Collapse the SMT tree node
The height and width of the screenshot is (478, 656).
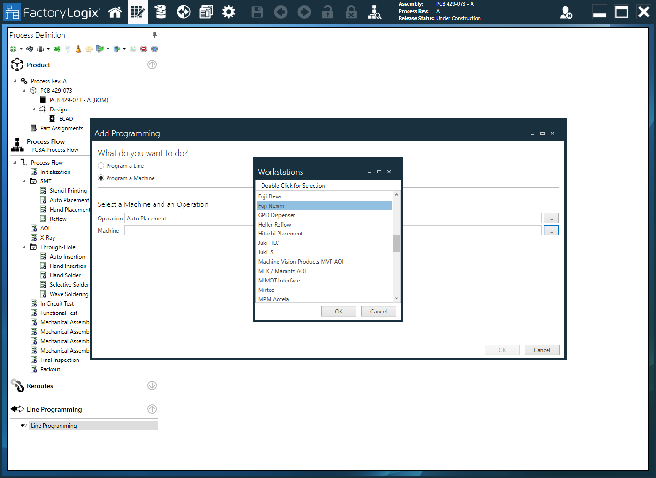tap(24, 181)
